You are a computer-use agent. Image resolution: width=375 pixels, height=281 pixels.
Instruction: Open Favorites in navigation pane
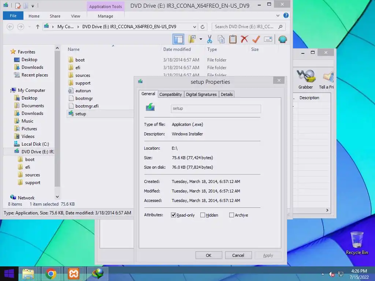[x=26, y=52]
